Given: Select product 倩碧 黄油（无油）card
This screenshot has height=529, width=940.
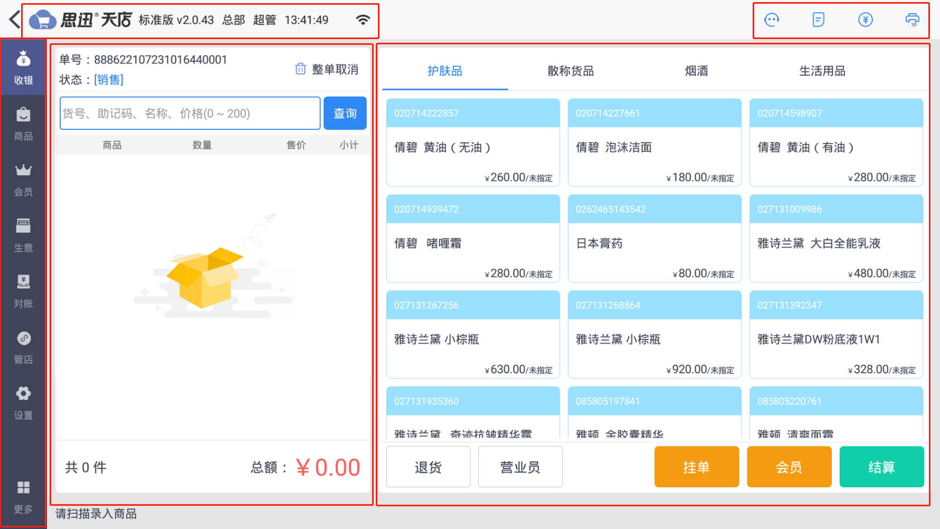Looking at the screenshot, I should tap(473, 143).
